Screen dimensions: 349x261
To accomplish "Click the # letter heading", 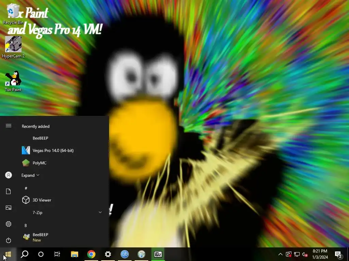I will tap(26, 188).
